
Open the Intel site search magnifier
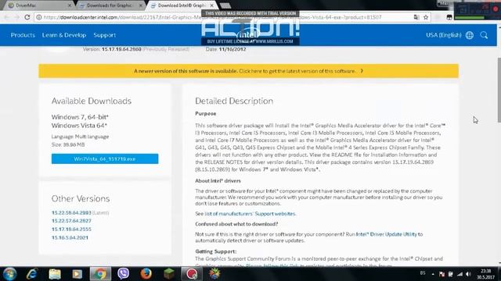click(x=484, y=35)
